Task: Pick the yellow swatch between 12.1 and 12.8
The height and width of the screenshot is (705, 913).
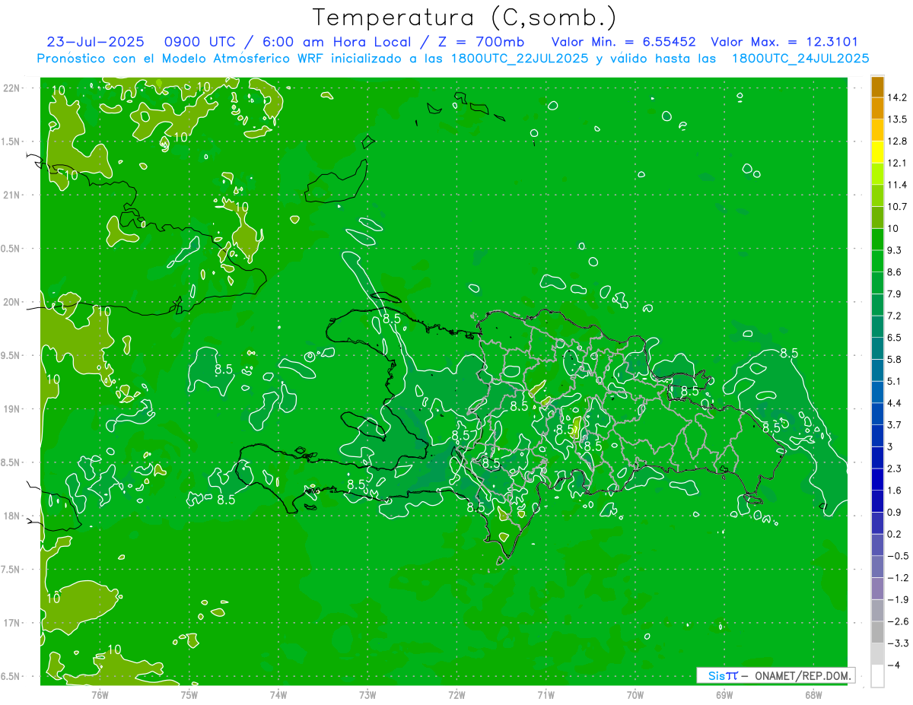Action: tap(877, 152)
